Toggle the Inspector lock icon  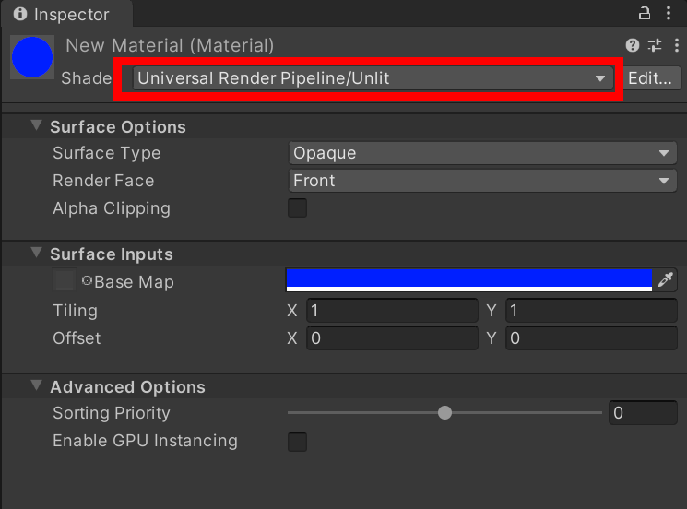click(x=644, y=13)
